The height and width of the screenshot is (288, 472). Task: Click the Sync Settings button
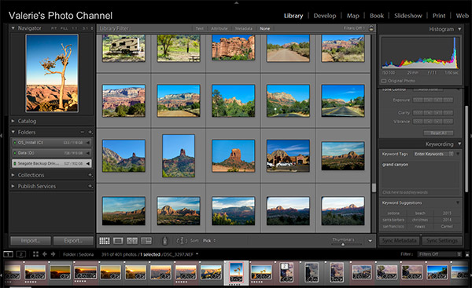[x=442, y=241]
